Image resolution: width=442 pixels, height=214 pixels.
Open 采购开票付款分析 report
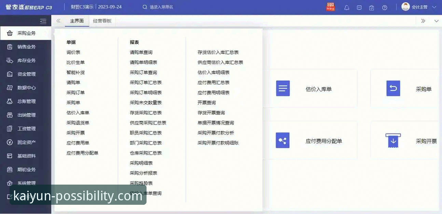pyautogui.click(x=216, y=133)
